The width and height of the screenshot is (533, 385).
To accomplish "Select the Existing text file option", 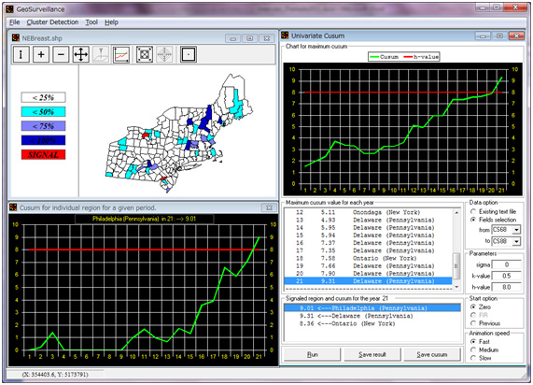I will (x=473, y=212).
